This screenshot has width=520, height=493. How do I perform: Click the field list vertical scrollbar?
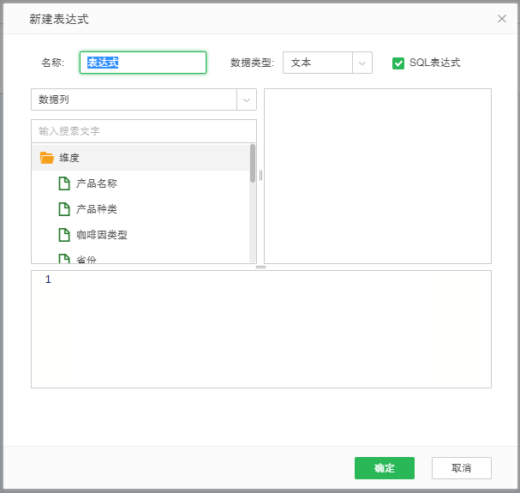click(x=253, y=163)
